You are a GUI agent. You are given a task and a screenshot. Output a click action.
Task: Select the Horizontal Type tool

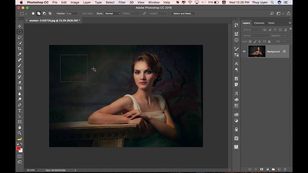(19, 111)
